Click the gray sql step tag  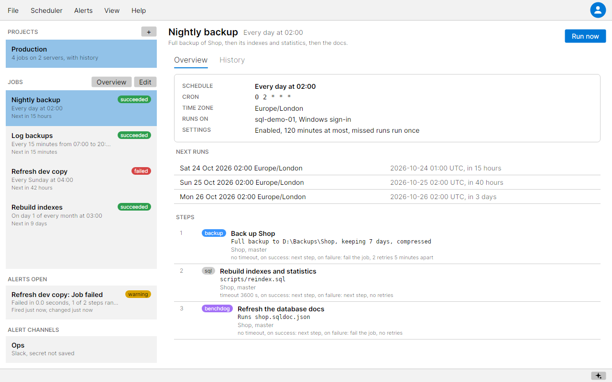coord(208,271)
